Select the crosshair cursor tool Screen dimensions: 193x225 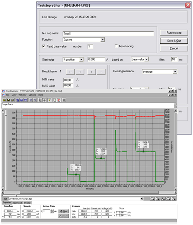click(x=44, y=100)
